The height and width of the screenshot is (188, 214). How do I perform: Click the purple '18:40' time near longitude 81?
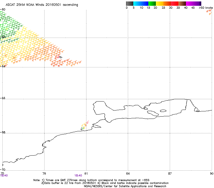click(78, 176)
